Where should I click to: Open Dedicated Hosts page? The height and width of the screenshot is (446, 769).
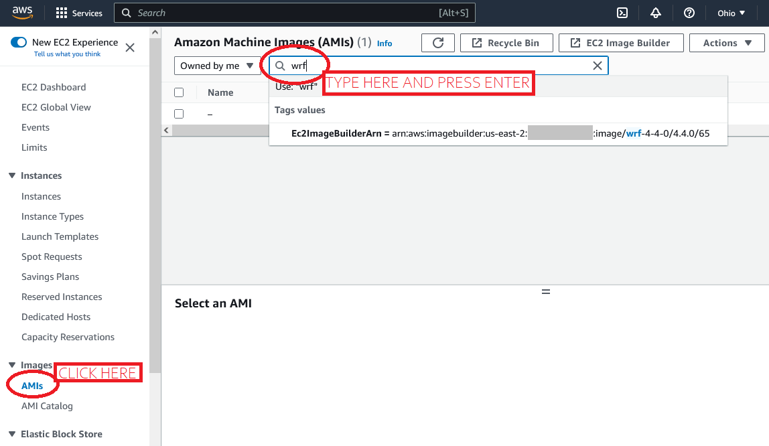56,317
